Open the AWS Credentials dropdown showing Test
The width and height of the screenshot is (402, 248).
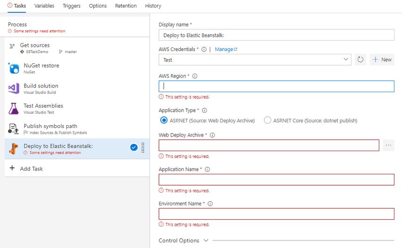[255, 60]
